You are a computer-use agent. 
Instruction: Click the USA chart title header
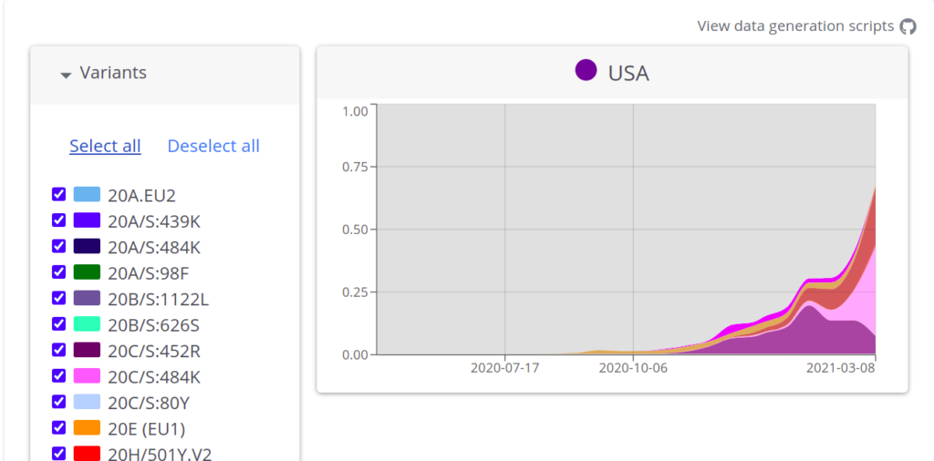click(612, 72)
